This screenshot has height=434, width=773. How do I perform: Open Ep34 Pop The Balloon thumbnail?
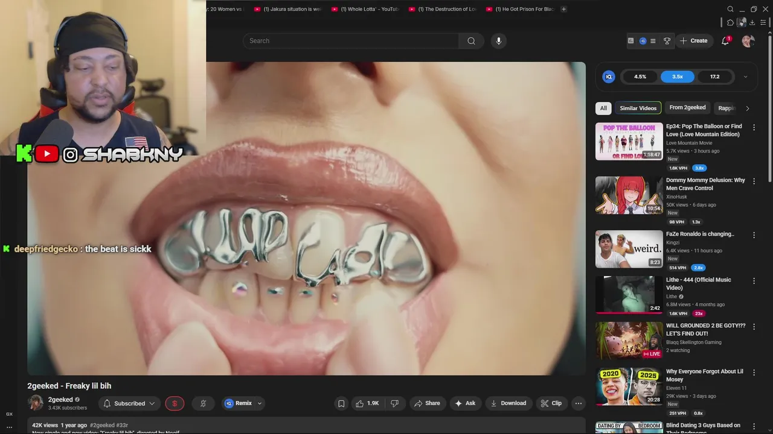629,142
